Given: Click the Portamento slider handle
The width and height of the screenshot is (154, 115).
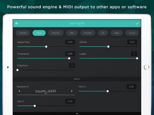Looking at the screenshot, I should tap(69, 58).
